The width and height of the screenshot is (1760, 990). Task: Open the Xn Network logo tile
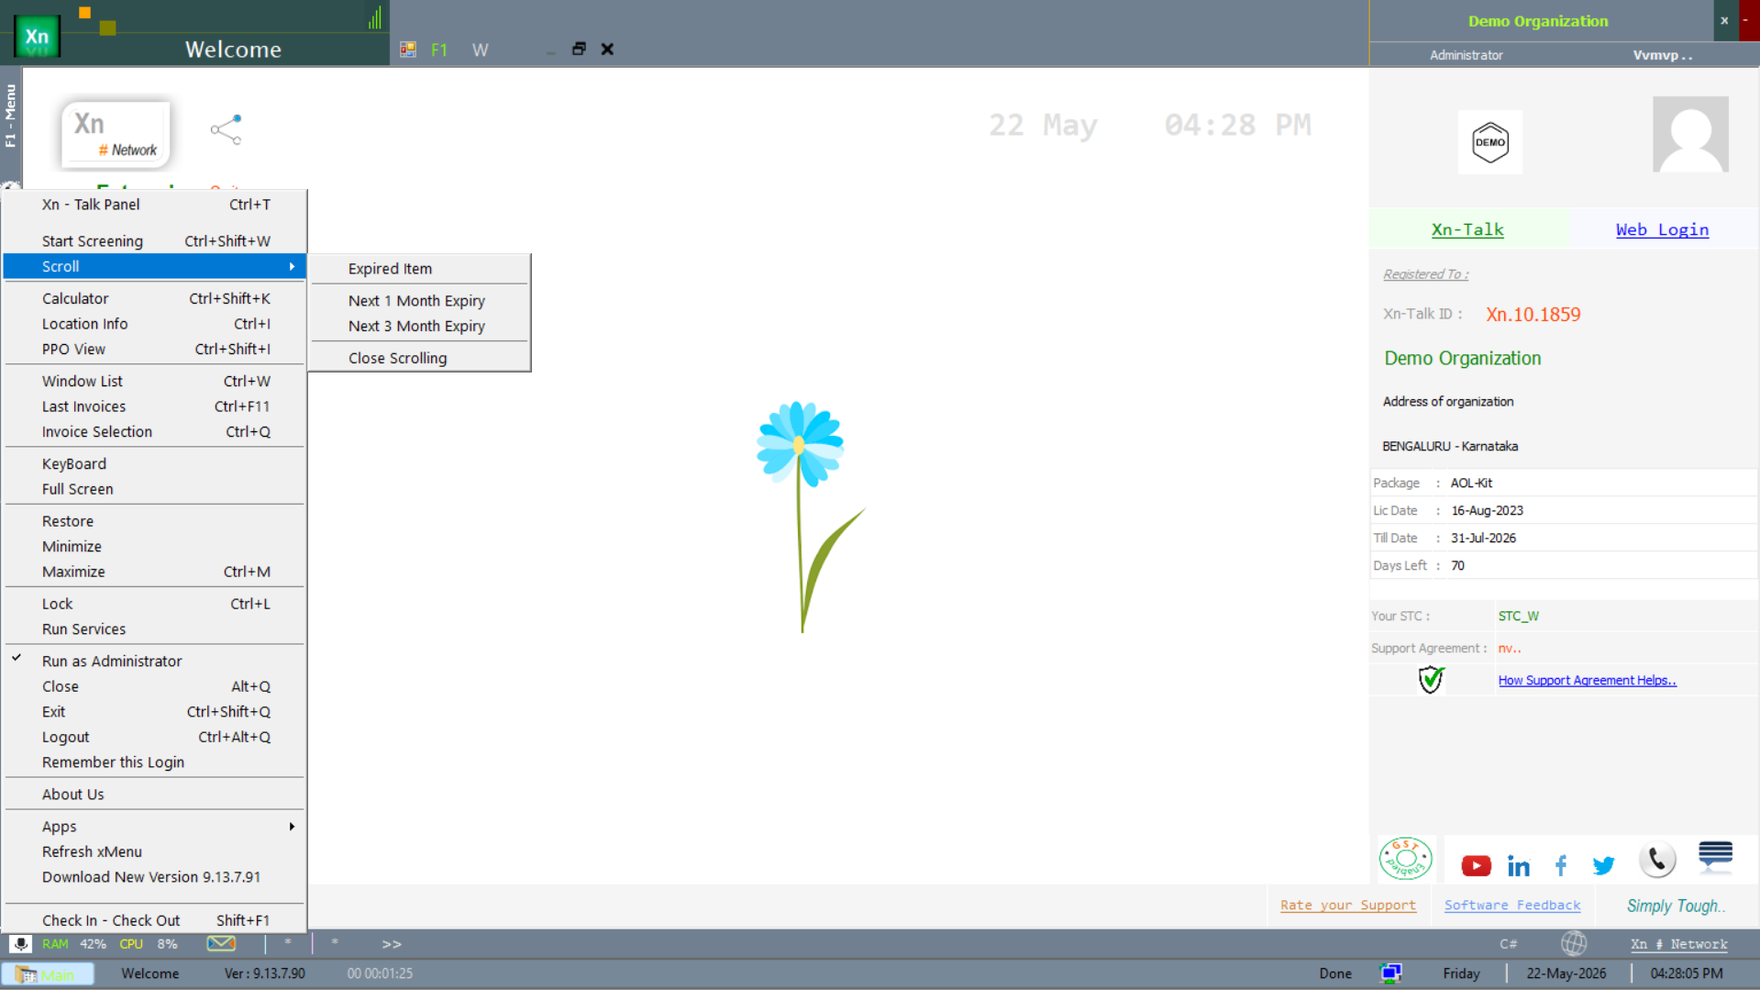pos(116,134)
